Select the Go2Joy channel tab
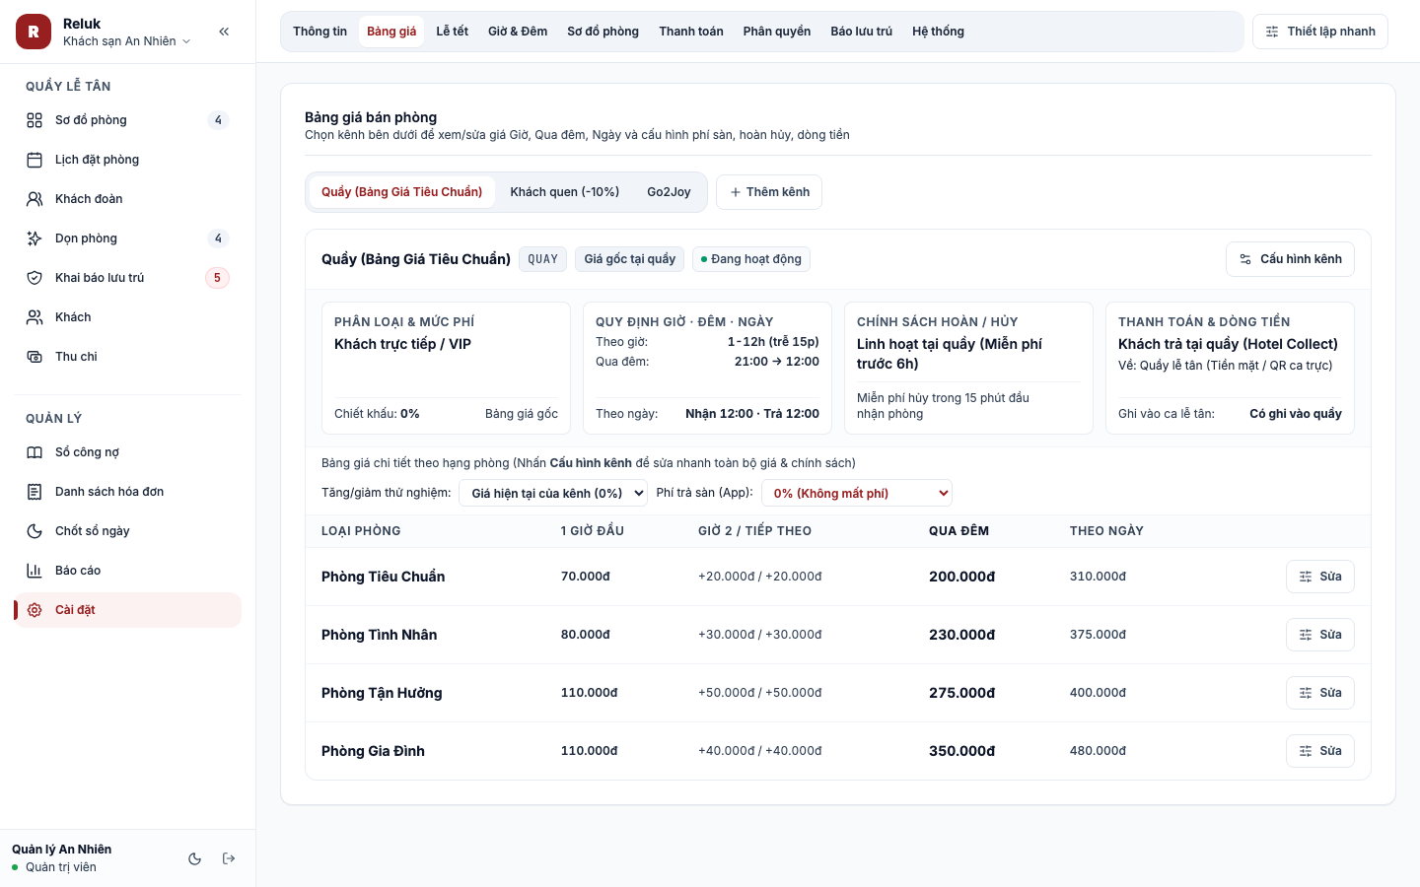This screenshot has width=1420, height=887. coord(669,192)
